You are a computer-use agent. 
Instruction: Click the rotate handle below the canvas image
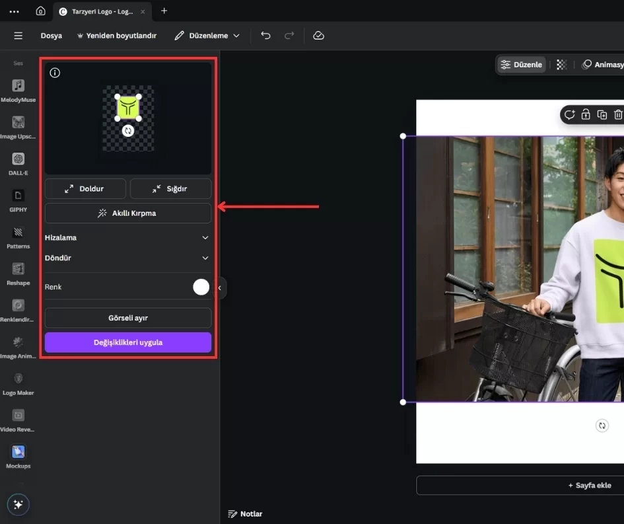click(602, 426)
